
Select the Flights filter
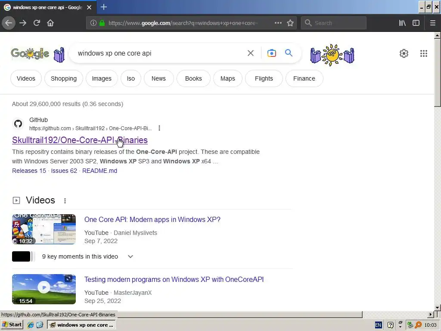(x=264, y=78)
